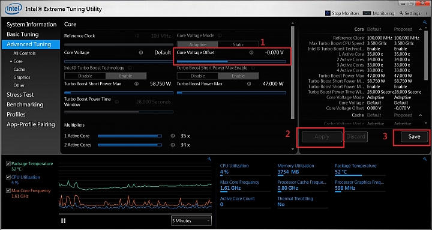Open Settings wrench in title bar
This screenshot has width=432, height=230.
[401, 13]
